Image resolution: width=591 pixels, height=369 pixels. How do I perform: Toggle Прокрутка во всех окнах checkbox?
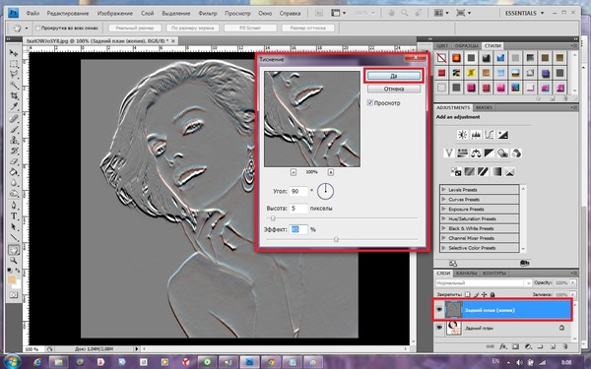tap(37, 28)
